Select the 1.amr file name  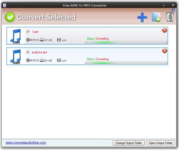pyautogui.click(x=35, y=32)
